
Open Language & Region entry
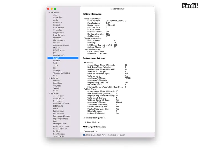(x=62, y=116)
